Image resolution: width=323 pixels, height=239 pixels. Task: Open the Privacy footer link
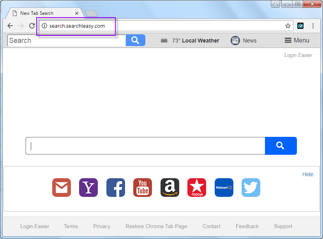102,226
